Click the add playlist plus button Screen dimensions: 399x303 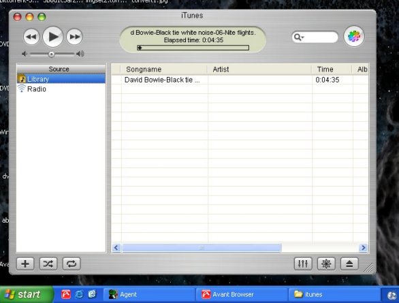[x=25, y=264]
